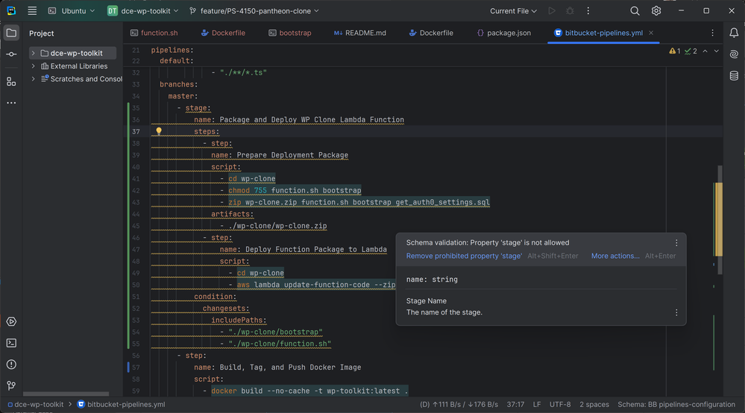This screenshot has height=413, width=745.
Task: Open the feature/PS-4150-pantheon-clone branch dropdown
Action: (254, 11)
